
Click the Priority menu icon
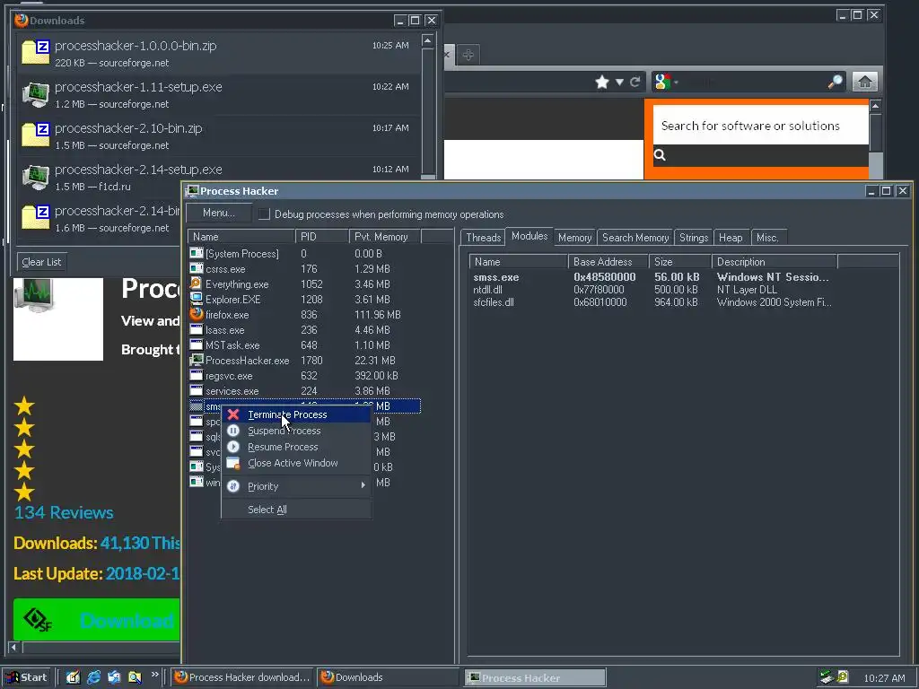tap(233, 486)
